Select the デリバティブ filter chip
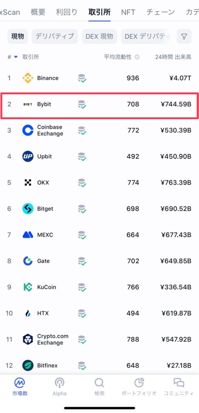Viewport: 199px width, 413px height. 55,36
